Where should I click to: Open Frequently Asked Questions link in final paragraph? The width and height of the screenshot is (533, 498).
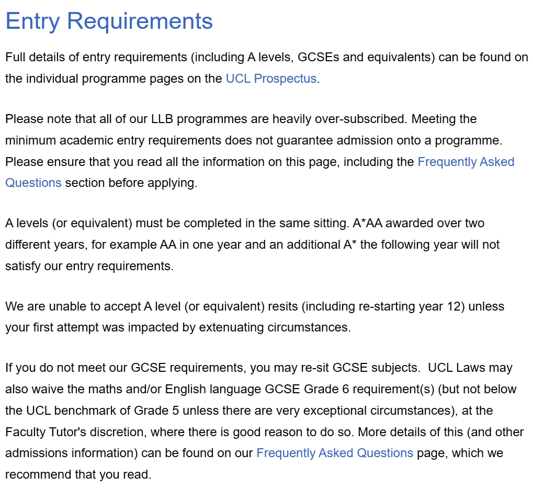click(x=334, y=453)
